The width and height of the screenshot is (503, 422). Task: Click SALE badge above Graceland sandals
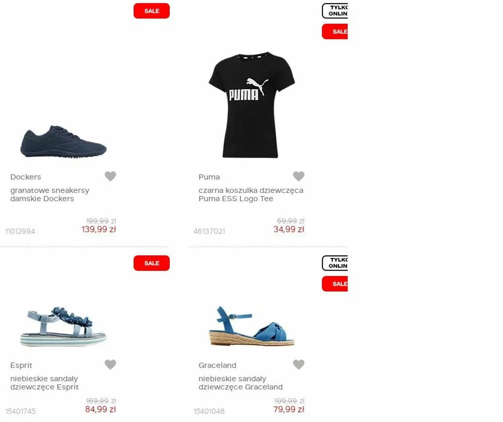click(335, 284)
